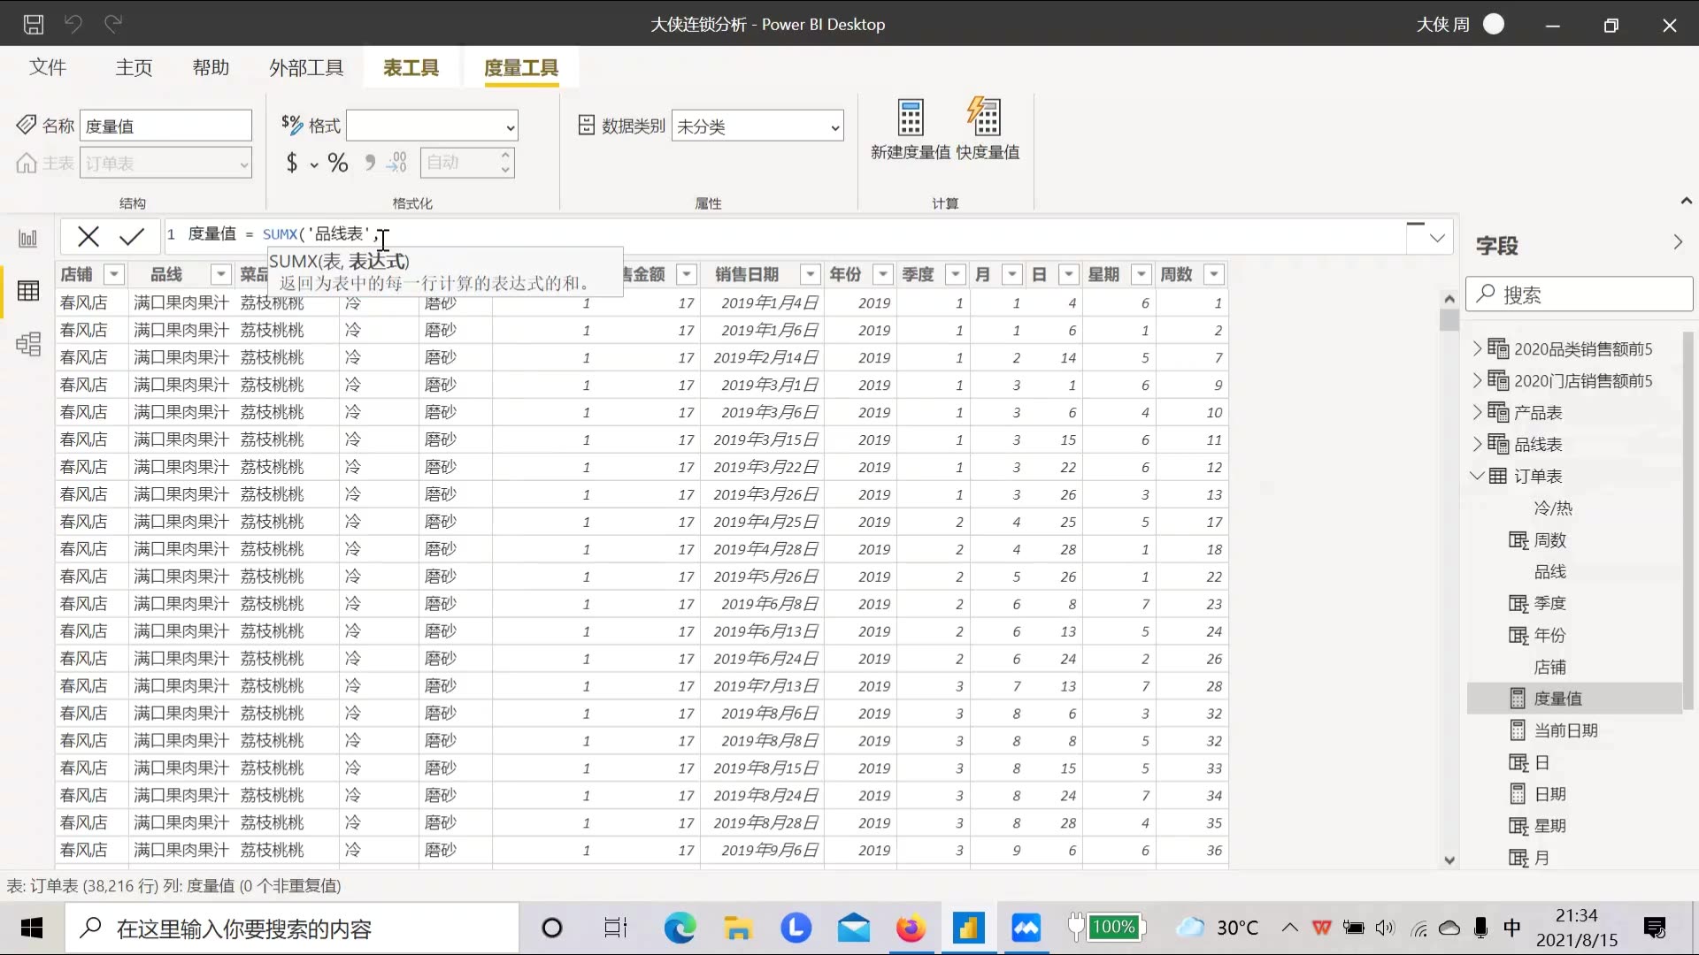Viewport: 1699px width, 955px height.
Task: Cancel formula editing with the X button
Action: (x=87, y=236)
